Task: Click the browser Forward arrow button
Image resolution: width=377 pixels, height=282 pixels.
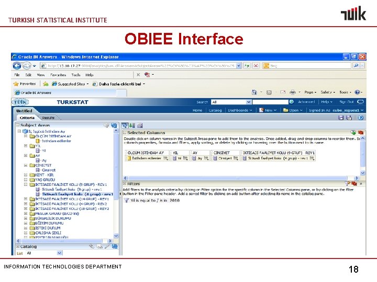Action: pyautogui.click(x=27, y=65)
